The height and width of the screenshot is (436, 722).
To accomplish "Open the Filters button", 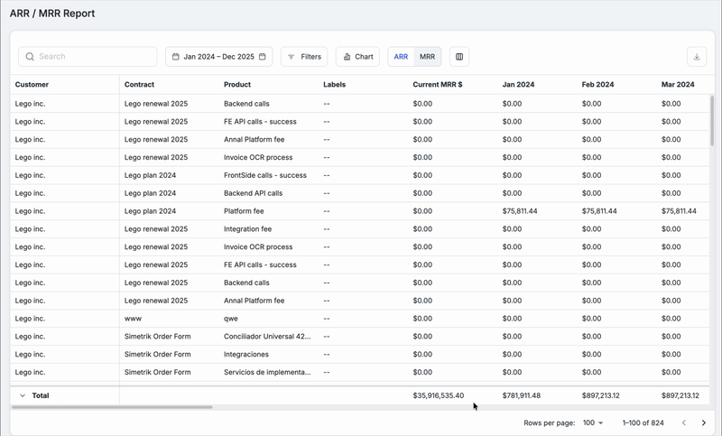I will 304,57.
